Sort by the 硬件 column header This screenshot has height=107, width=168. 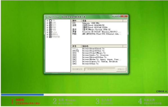click(x=76, y=21)
